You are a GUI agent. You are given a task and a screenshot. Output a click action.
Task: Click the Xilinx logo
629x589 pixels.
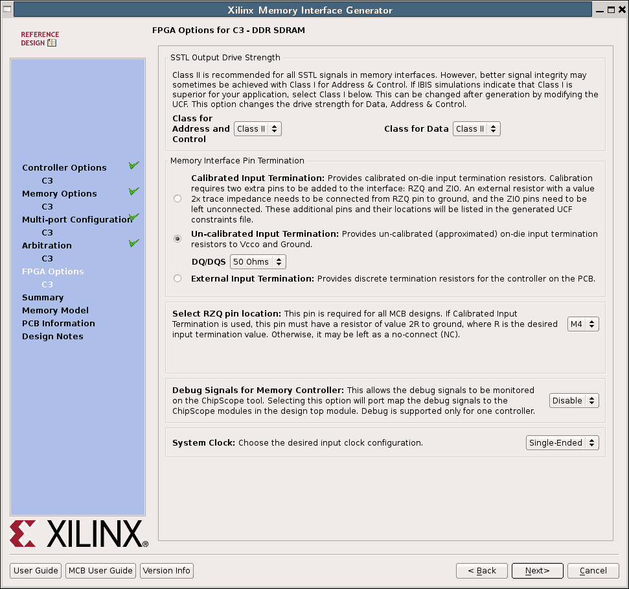coord(79,533)
